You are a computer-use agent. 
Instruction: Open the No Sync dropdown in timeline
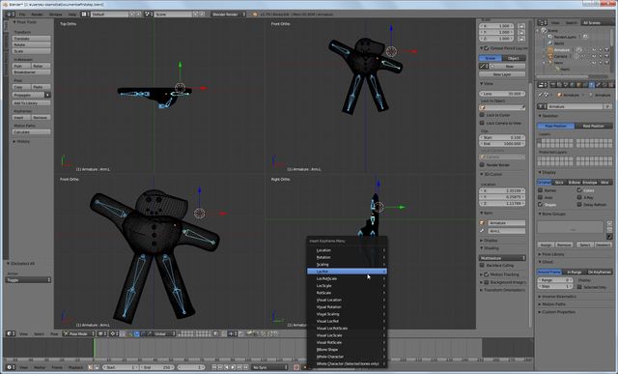pyautogui.click(x=270, y=367)
